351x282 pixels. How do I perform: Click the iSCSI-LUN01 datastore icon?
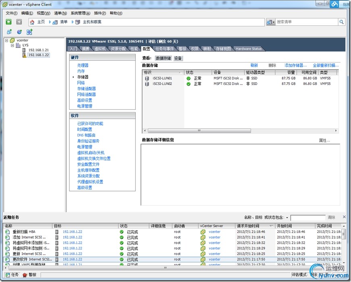pos(147,78)
